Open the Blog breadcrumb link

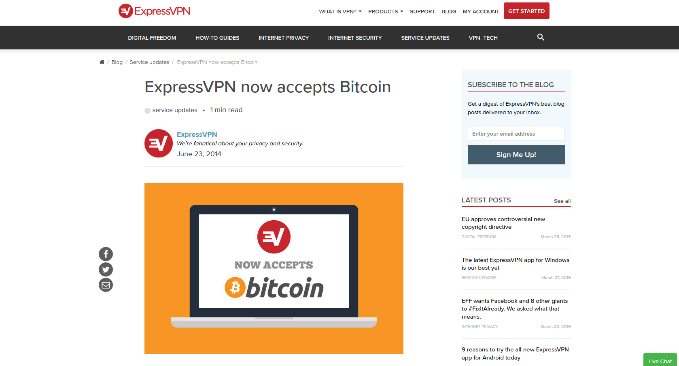117,62
